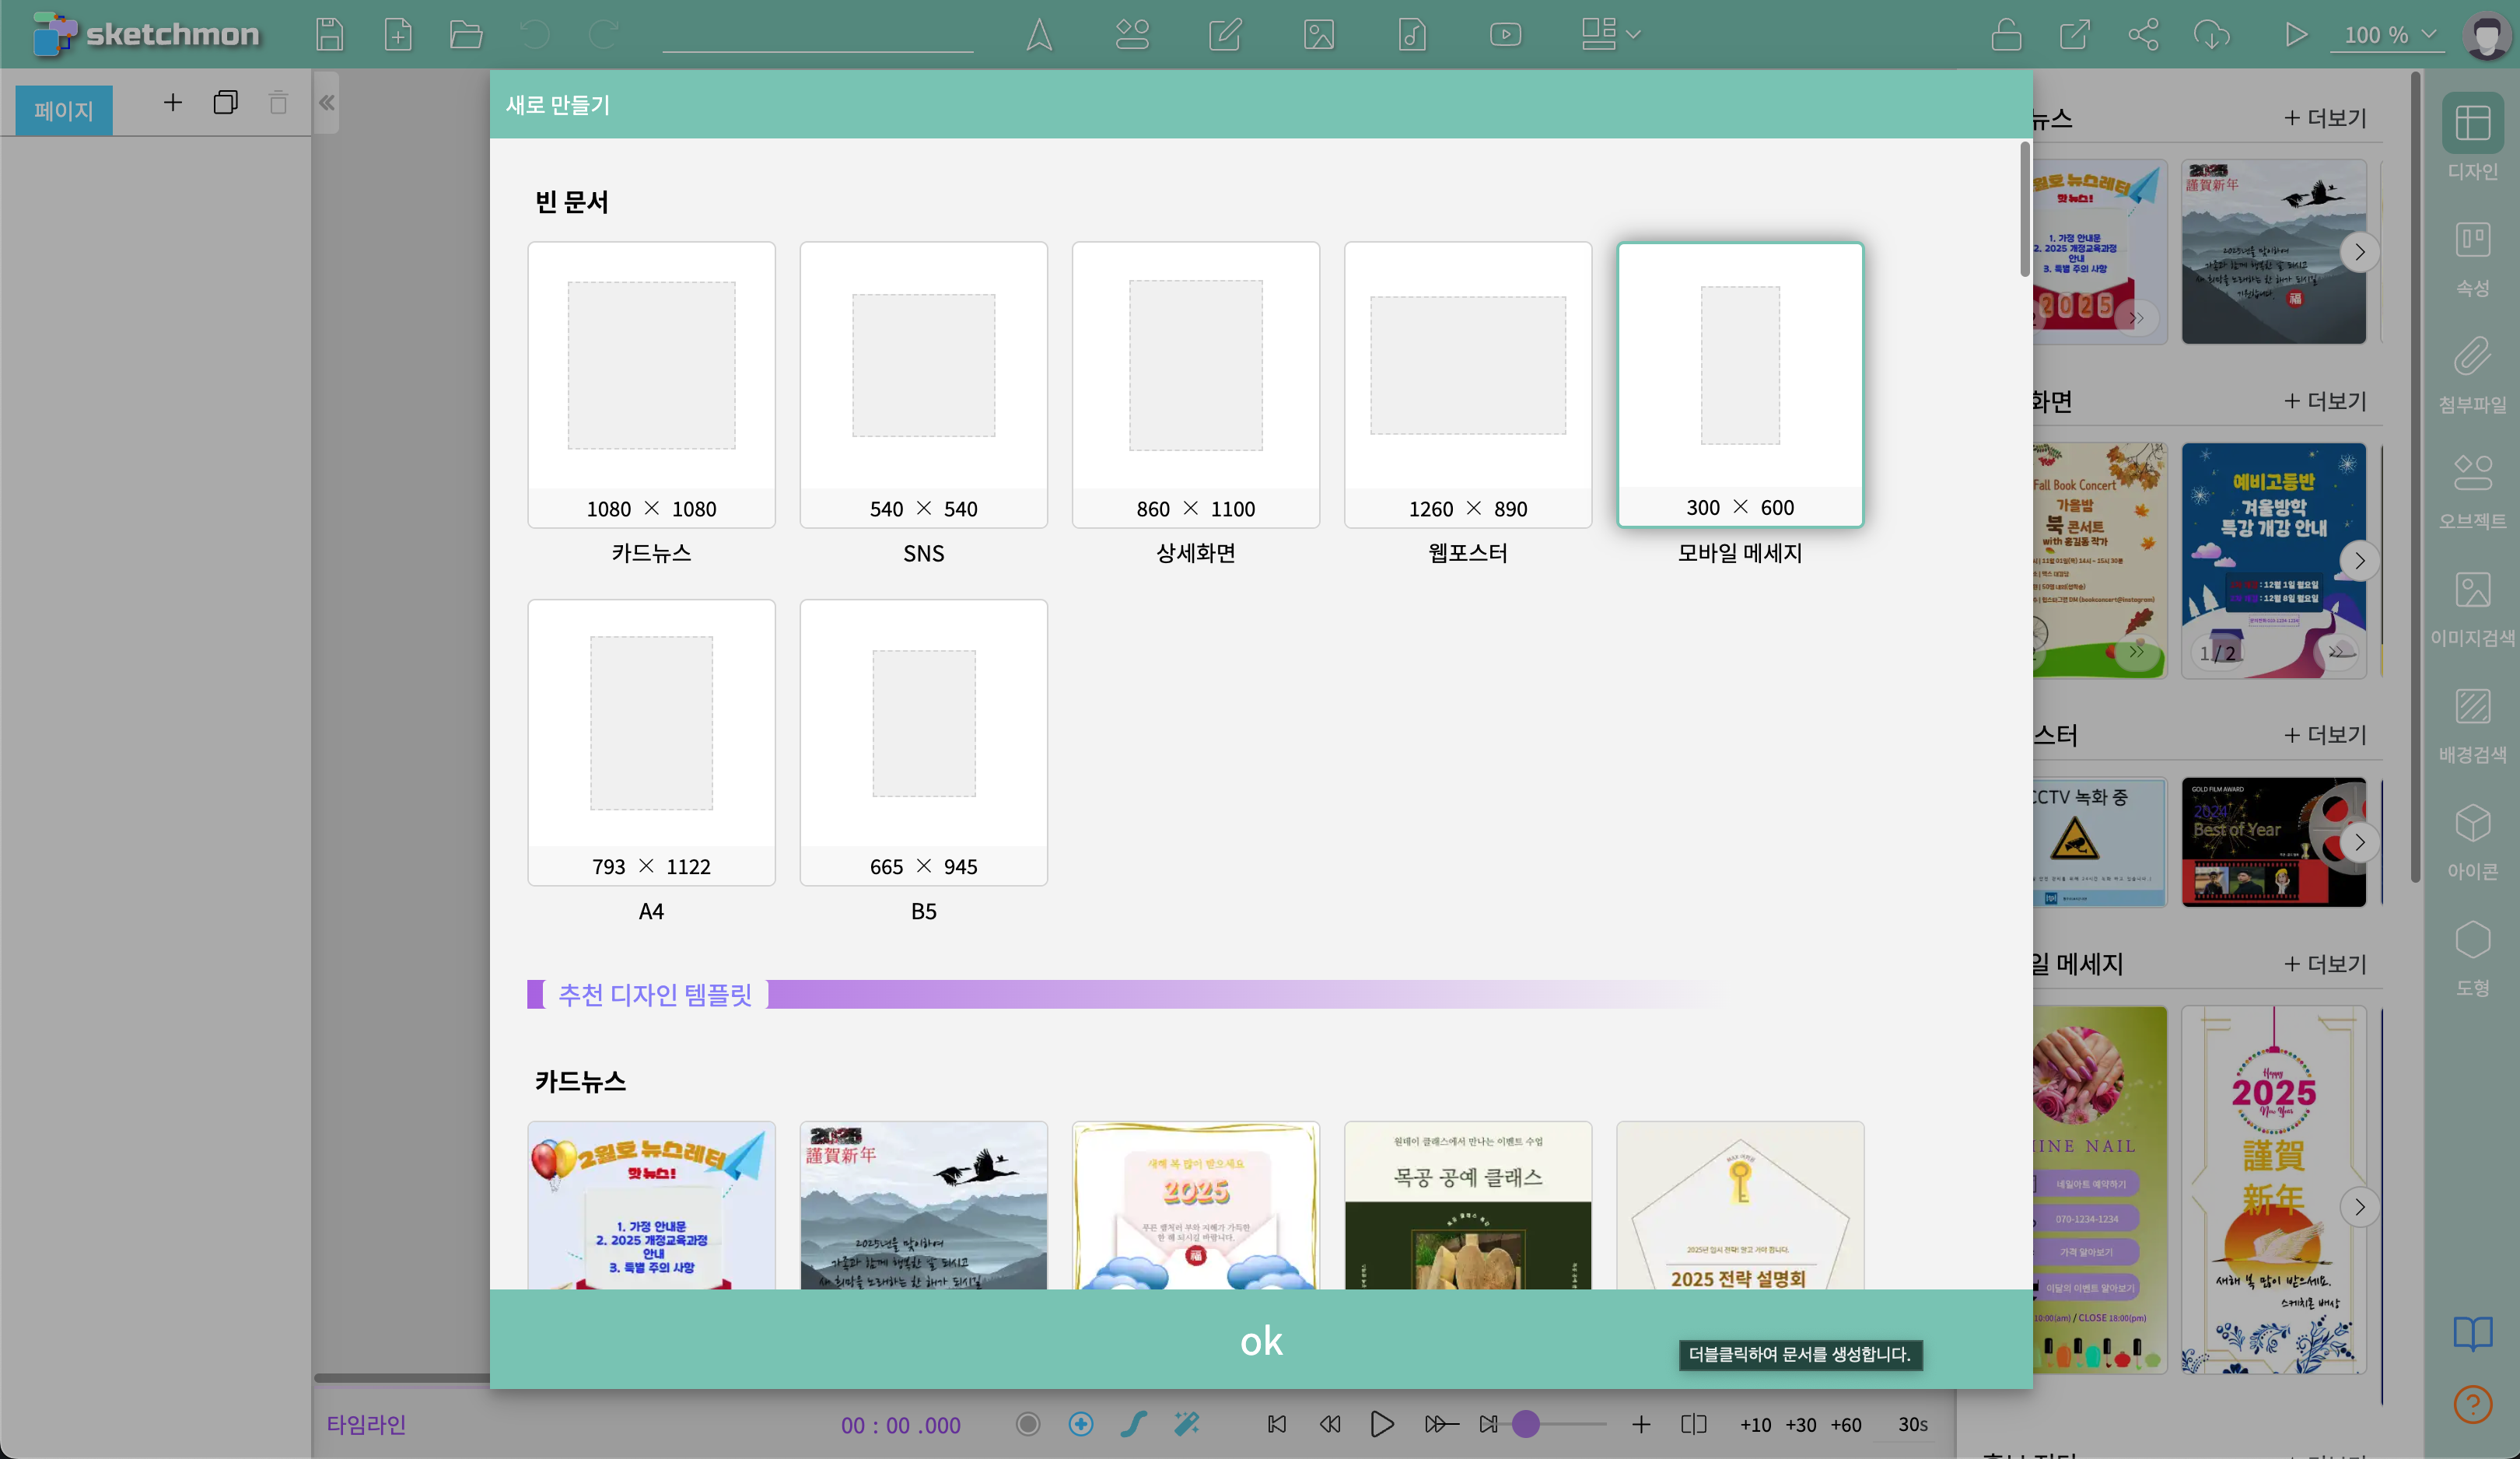Click 더보기 next to 모바일 메세지 section
2520x1459 pixels.
[x=2325, y=964]
